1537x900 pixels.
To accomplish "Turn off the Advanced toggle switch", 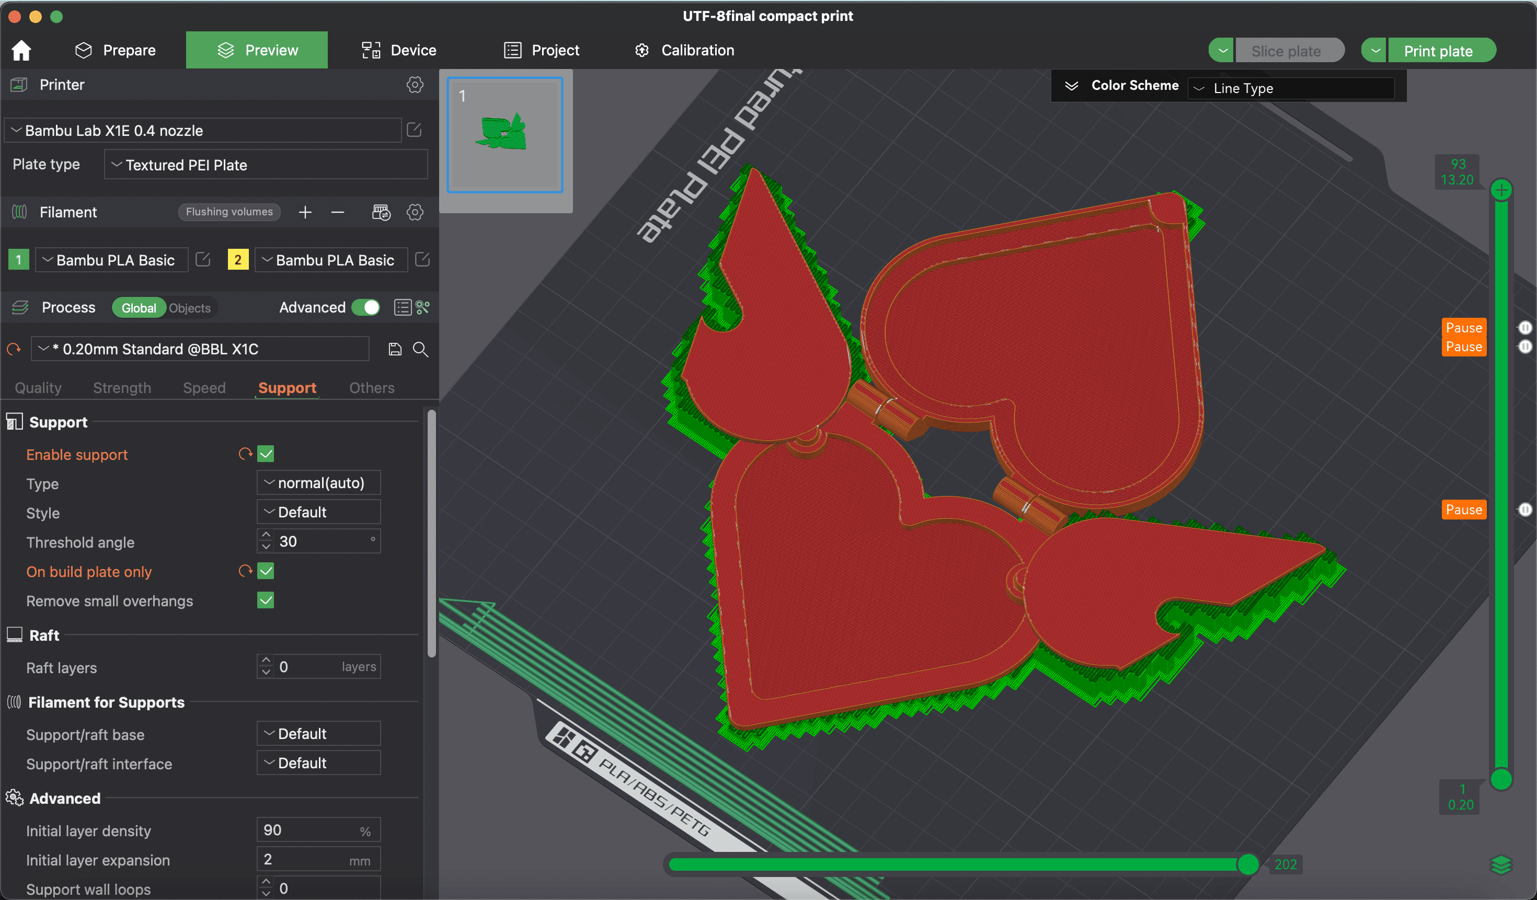I will (x=366, y=307).
